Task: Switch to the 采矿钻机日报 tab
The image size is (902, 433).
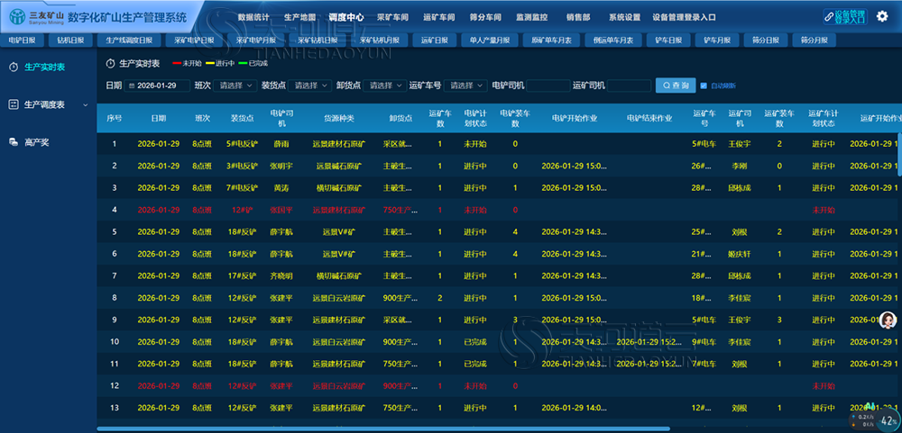Action: tap(318, 41)
